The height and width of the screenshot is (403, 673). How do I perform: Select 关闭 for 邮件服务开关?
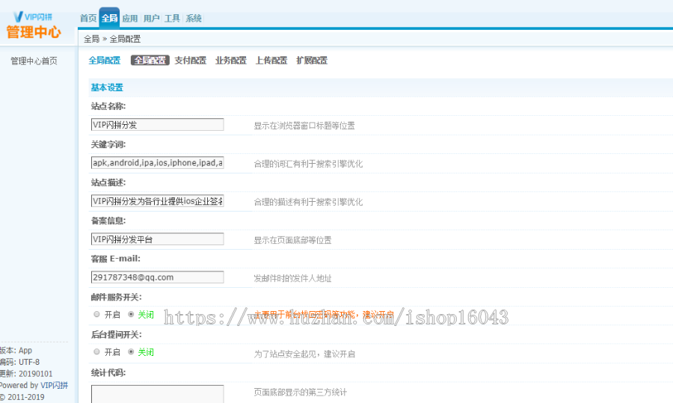click(x=132, y=315)
